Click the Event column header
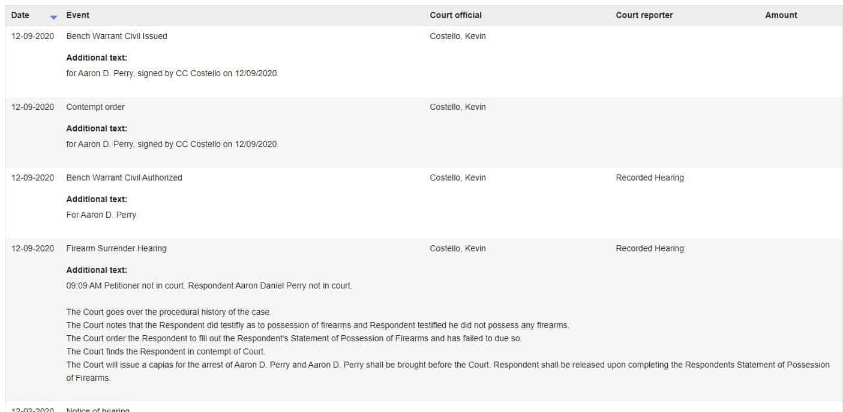 [78, 15]
